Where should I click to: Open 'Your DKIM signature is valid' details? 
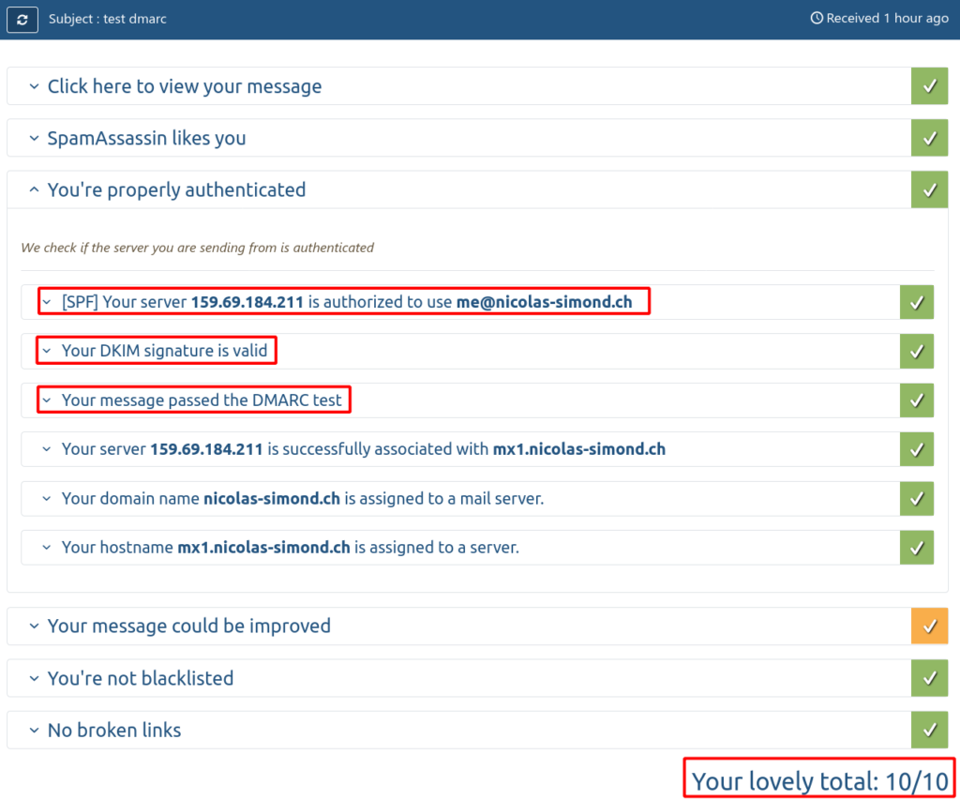(x=164, y=351)
